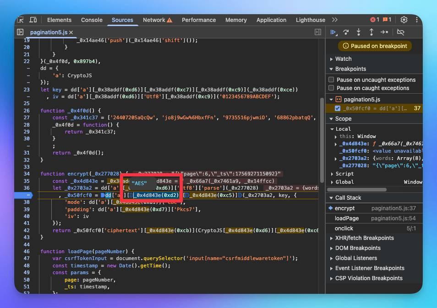This screenshot has width=437, height=308.
Task: Expand the Watch section
Action: (331, 59)
